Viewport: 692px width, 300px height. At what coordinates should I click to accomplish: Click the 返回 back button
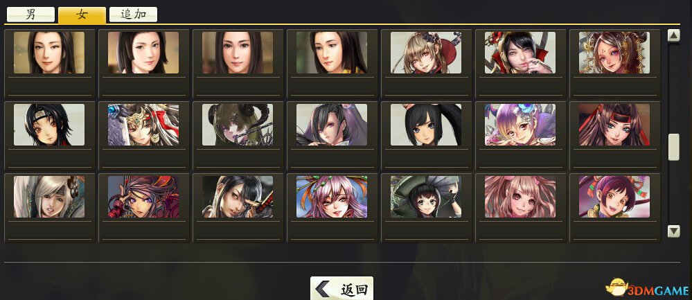(341, 288)
